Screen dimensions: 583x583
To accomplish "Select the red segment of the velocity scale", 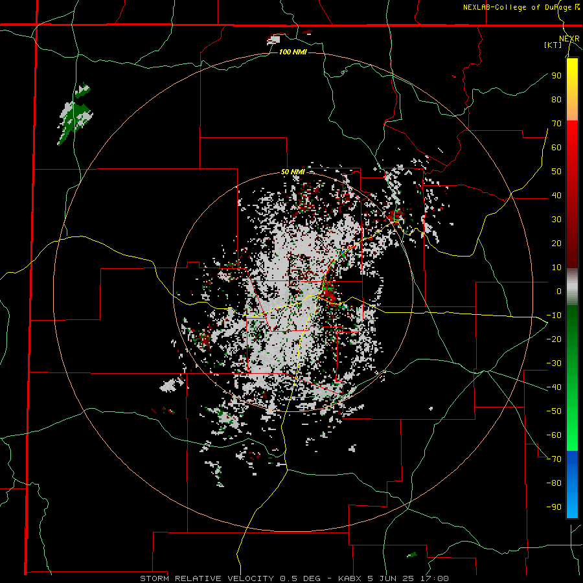I will pos(572,194).
